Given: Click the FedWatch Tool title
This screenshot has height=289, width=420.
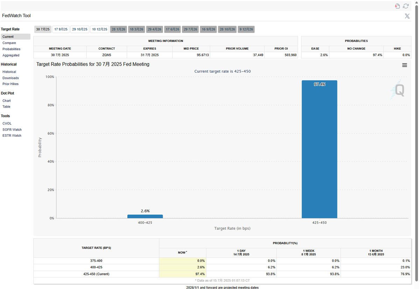Looking at the screenshot, I should pos(16,16).
